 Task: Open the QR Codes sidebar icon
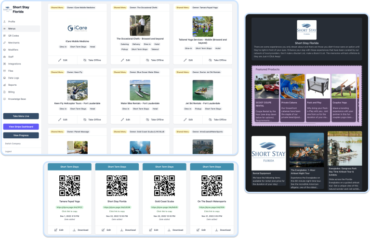tap(4, 36)
